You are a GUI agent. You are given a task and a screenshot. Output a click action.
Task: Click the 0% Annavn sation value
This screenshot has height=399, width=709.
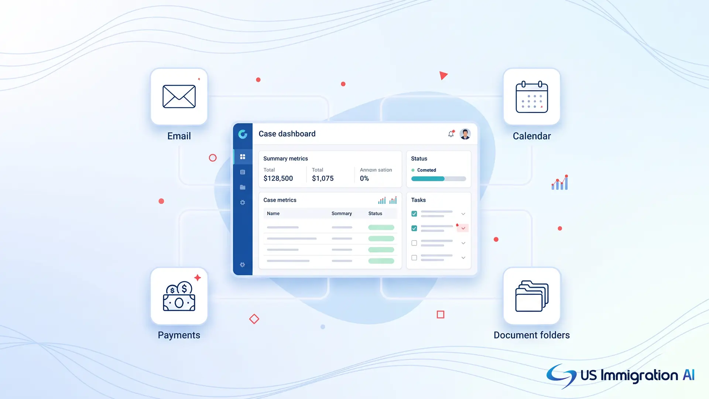click(364, 178)
